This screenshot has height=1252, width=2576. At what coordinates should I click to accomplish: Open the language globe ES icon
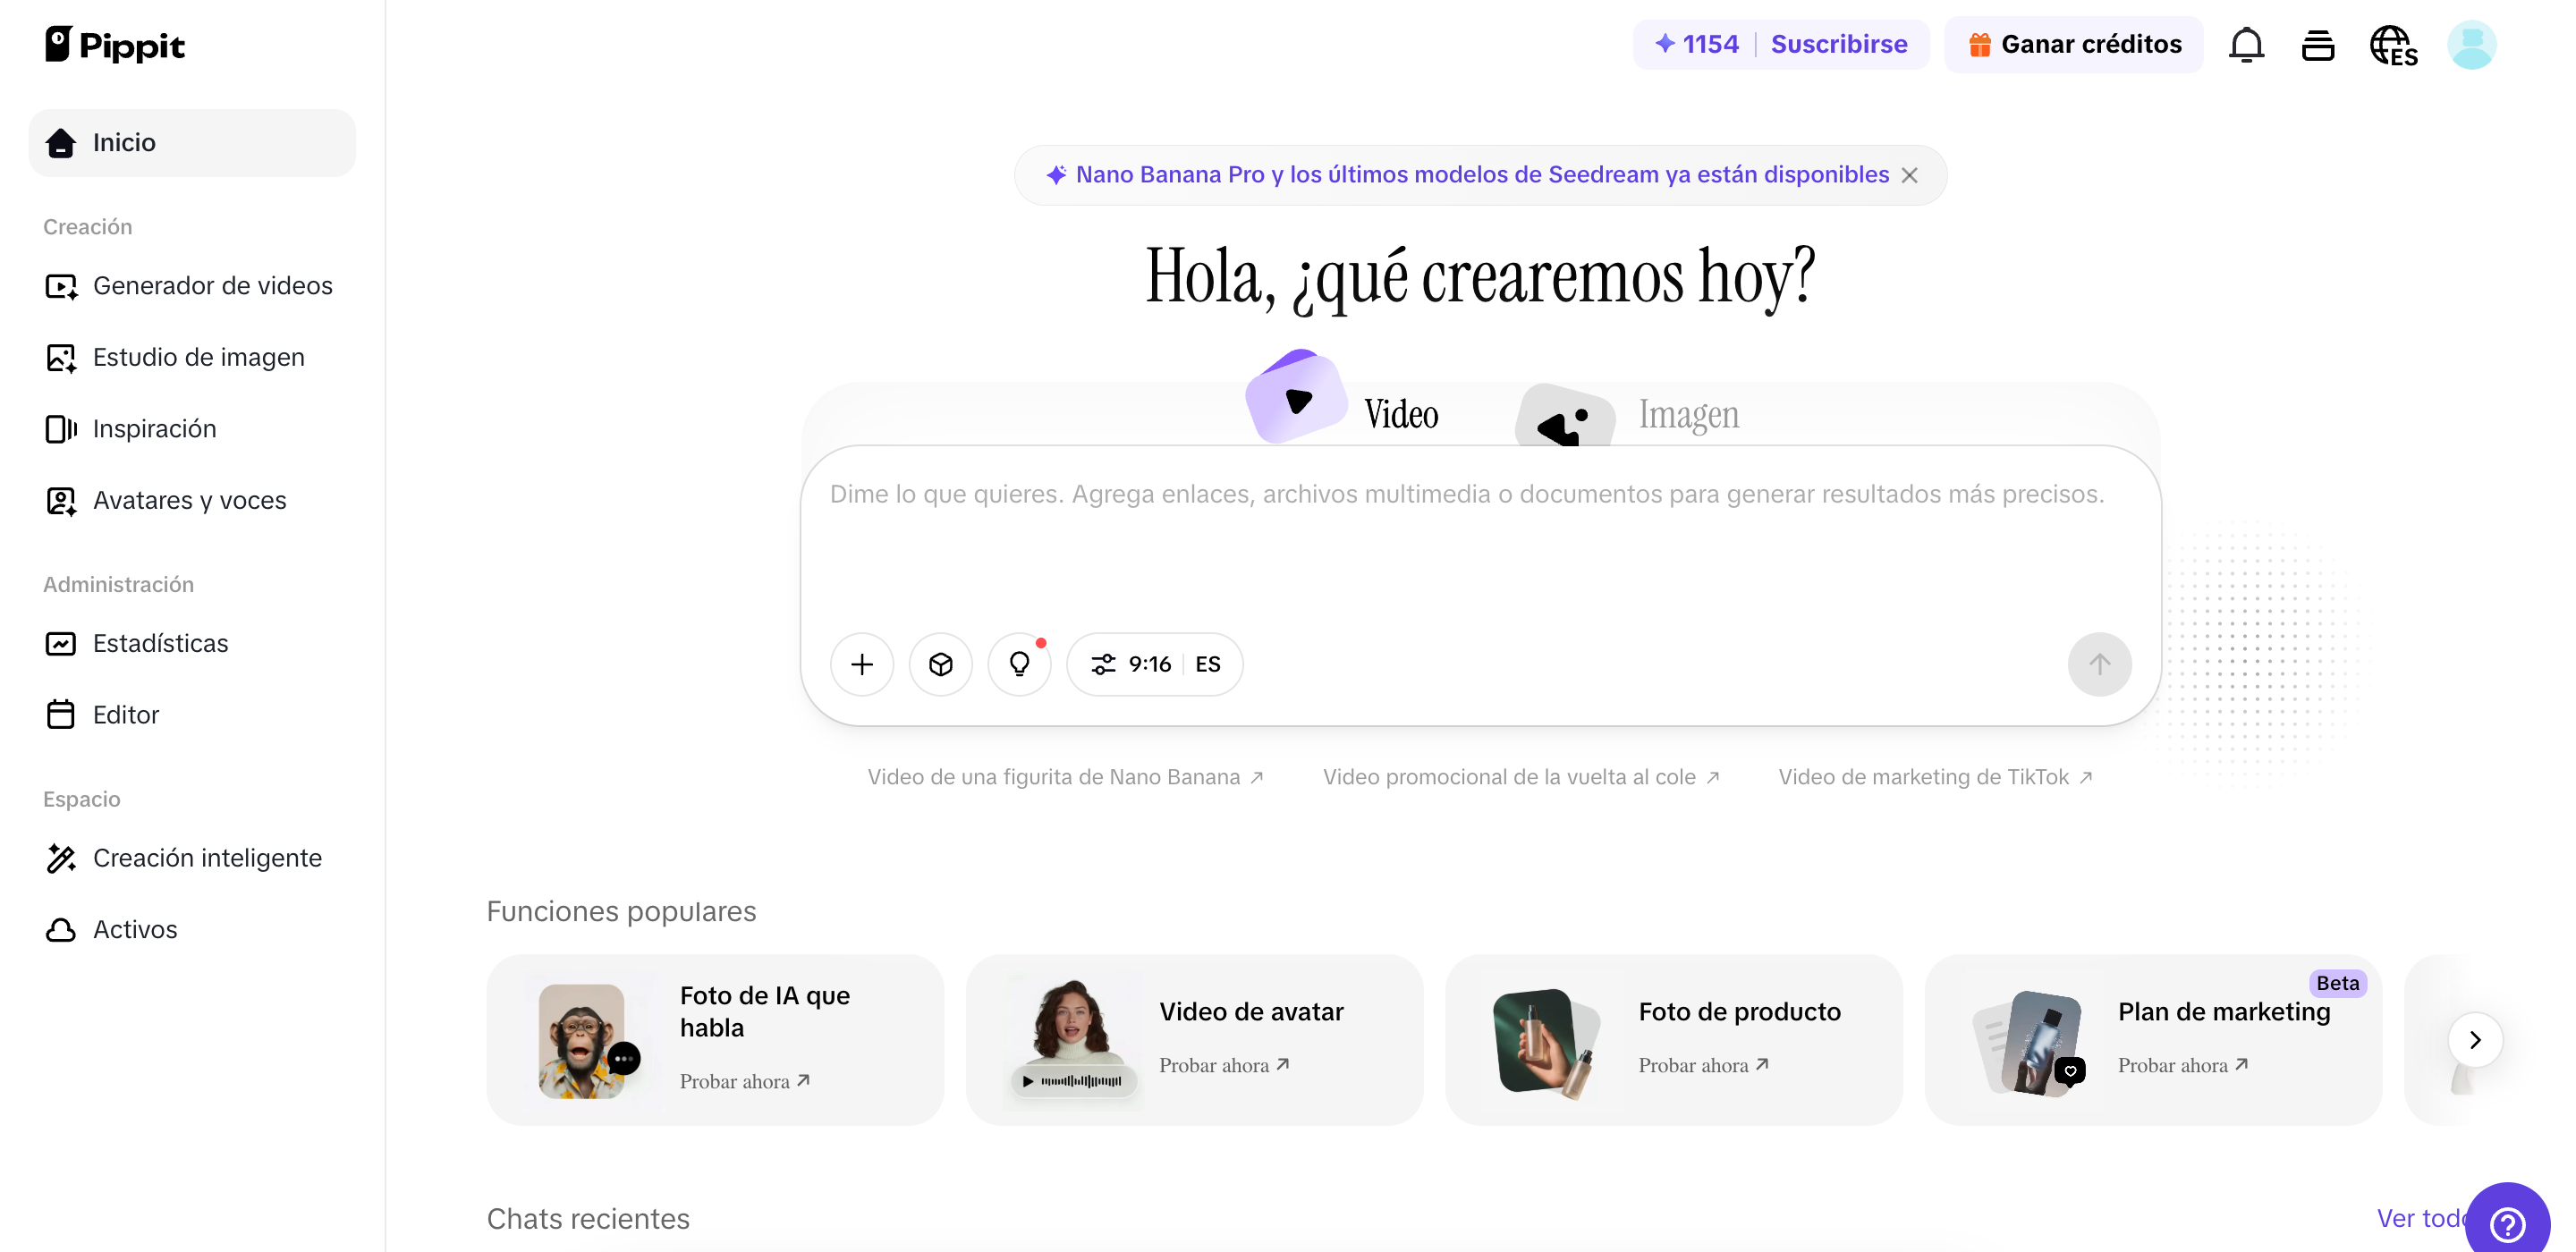(2393, 45)
